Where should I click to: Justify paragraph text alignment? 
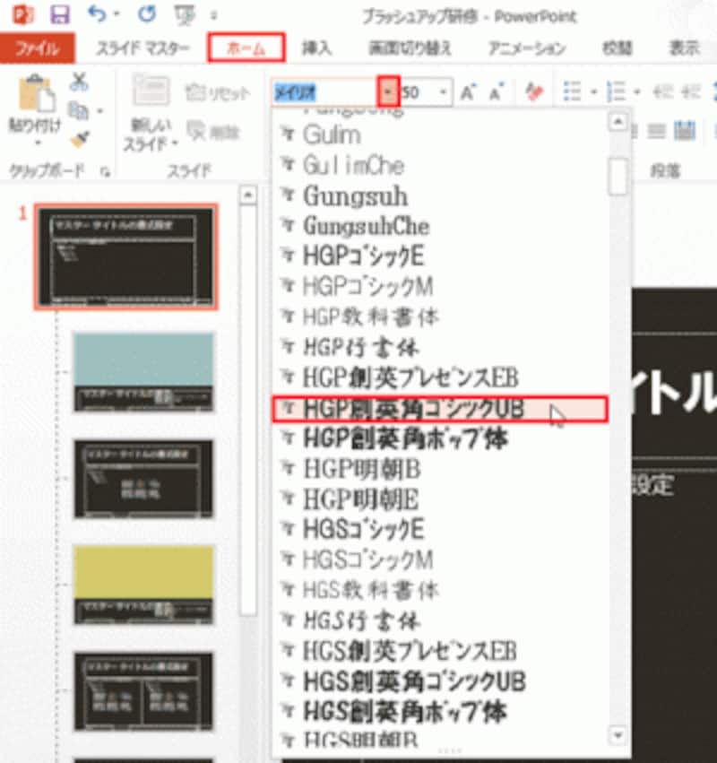(x=657, y=132)
